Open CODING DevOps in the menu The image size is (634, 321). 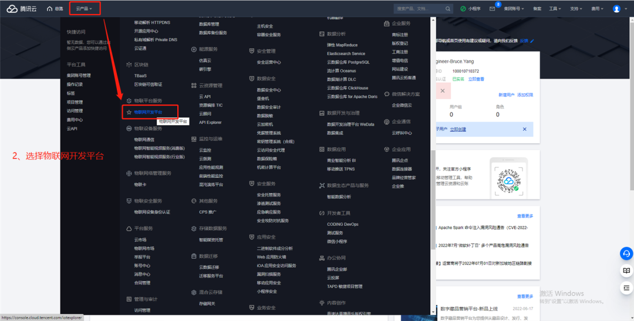[343, 224]
